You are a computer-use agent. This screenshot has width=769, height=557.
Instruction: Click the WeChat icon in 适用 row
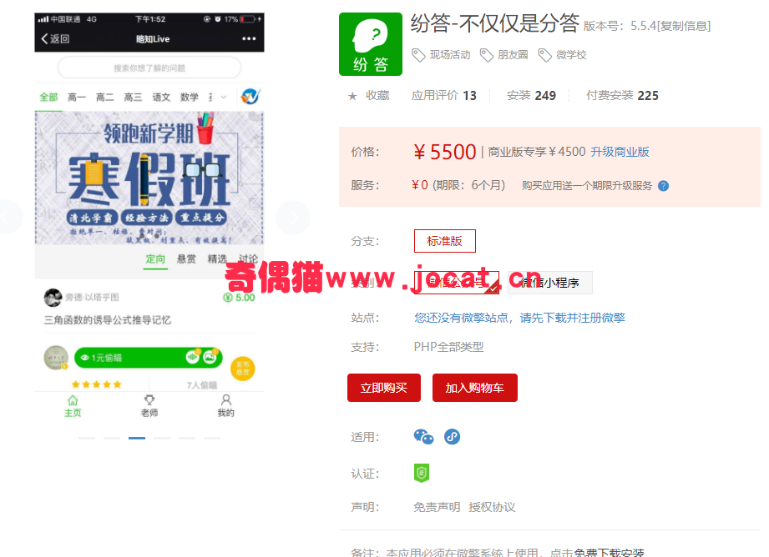click(423, 436)
